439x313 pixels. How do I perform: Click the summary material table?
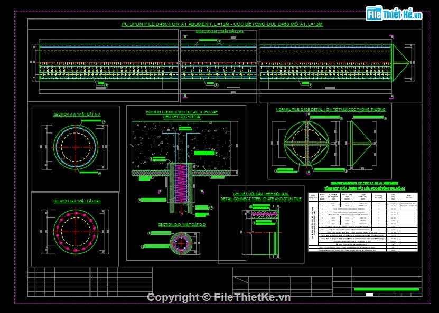click(363, 222)
